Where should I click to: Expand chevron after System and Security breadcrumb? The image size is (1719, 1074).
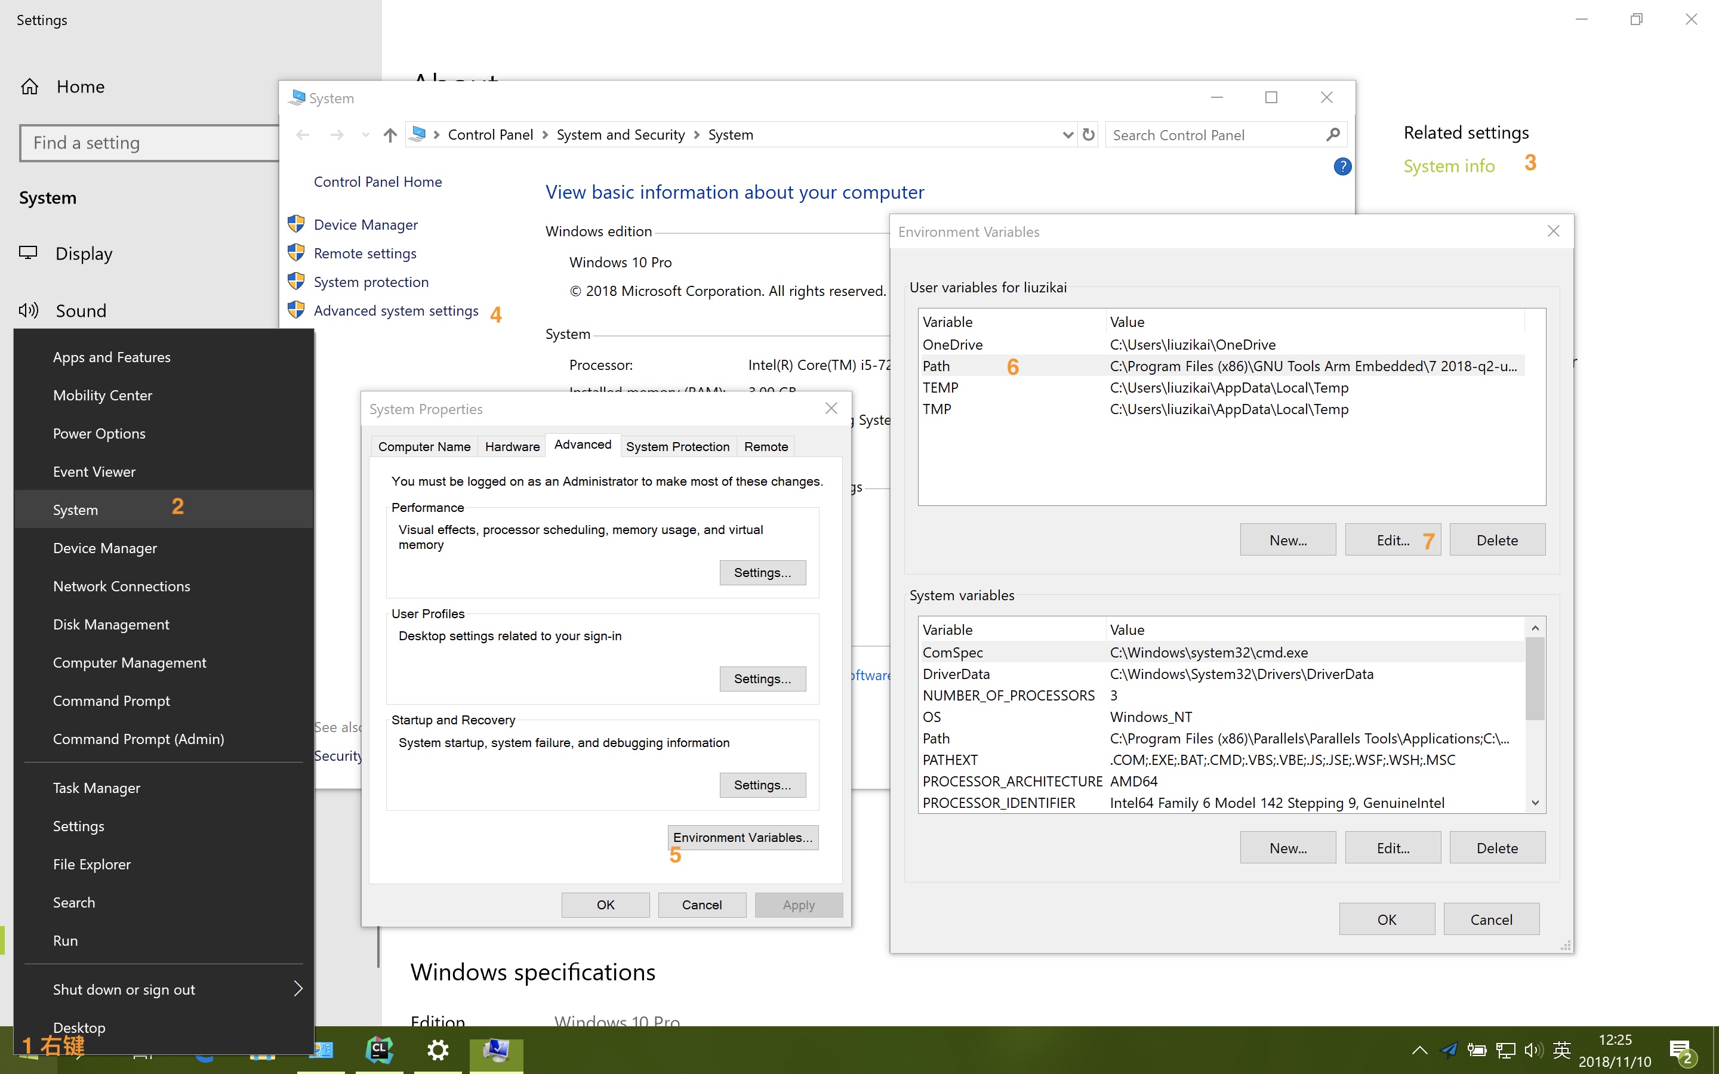pyautogui.click(x=697, y=135)
